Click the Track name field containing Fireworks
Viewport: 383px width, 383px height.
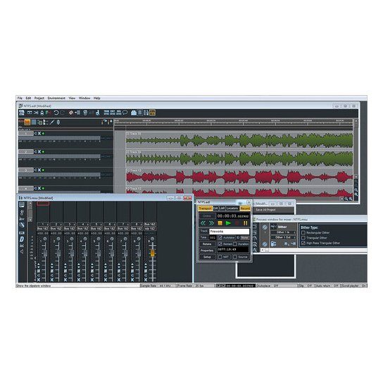[x=229, y=231]
